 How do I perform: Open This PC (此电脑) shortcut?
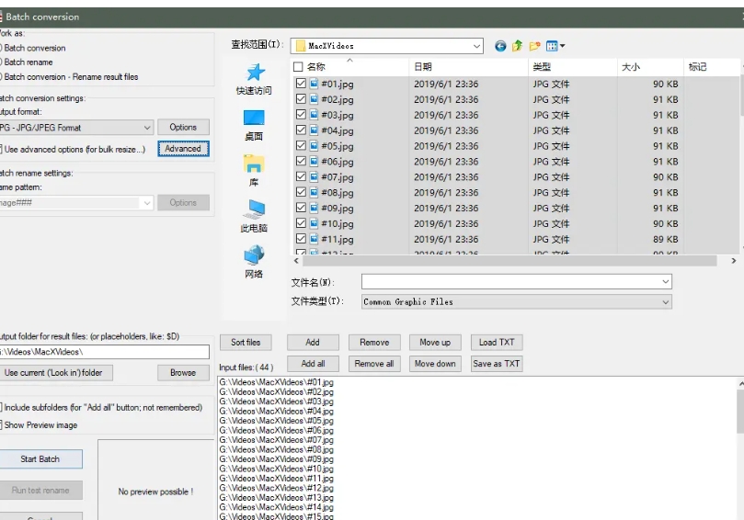(254, 216)
